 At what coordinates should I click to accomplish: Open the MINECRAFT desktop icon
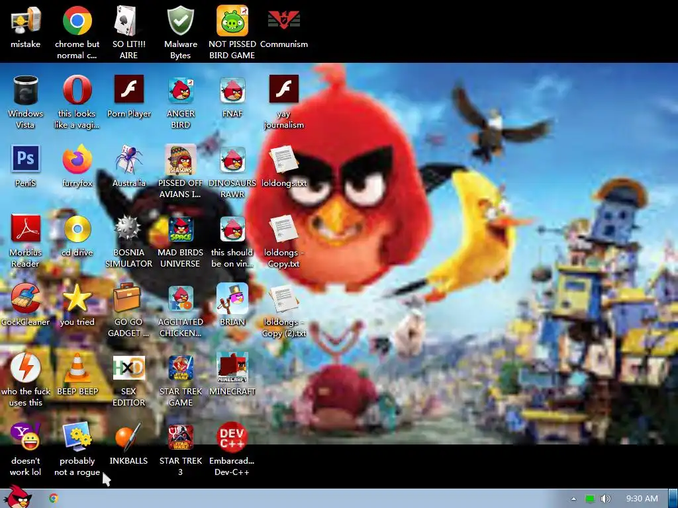pos(232,368)
